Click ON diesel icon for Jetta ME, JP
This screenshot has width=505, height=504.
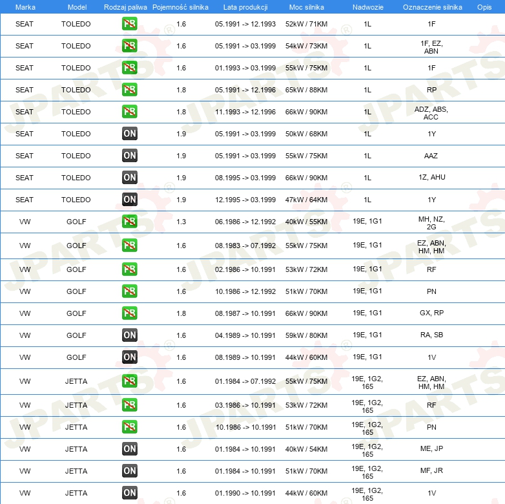pos(129,448)
